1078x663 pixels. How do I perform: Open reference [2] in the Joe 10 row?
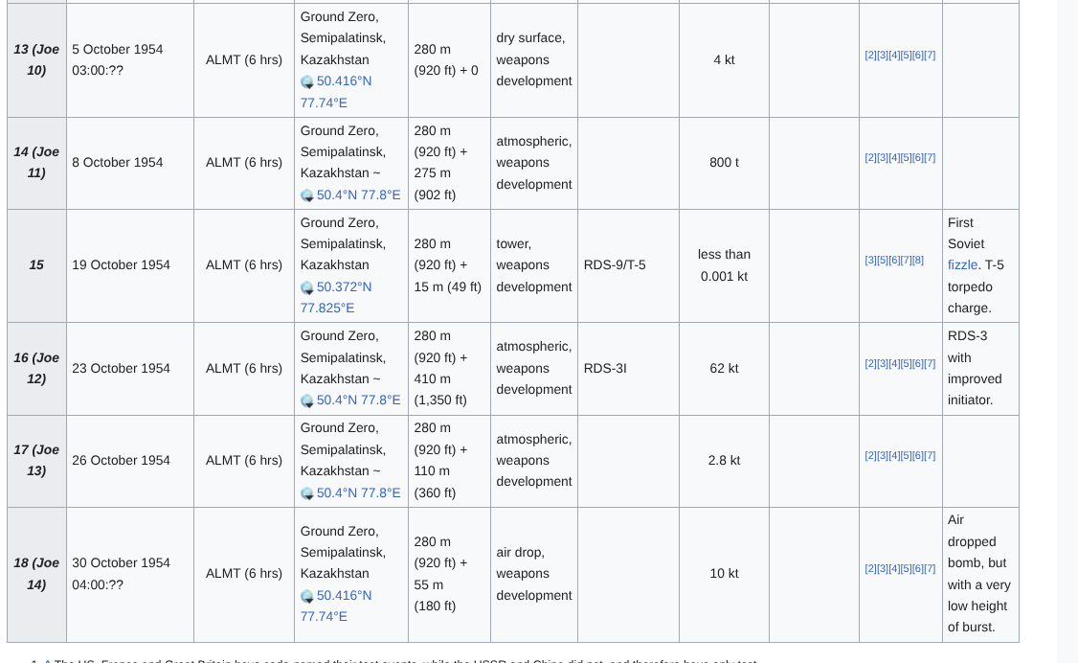(870, 56)
